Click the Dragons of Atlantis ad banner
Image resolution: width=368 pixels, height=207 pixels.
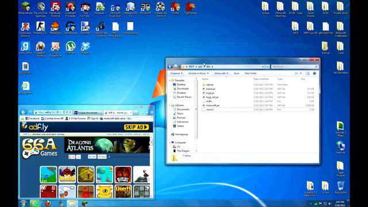107,145
